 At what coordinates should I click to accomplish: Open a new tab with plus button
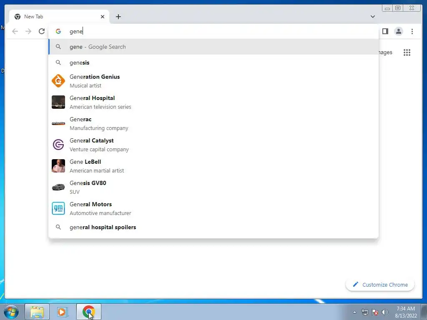[x=118, y=17]
